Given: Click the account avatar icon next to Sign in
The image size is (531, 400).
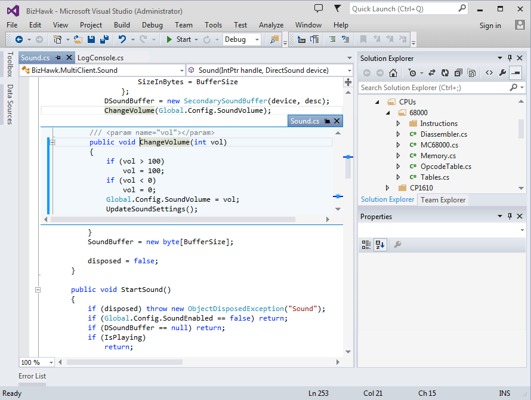Looking at the screenshot, I should [x=520, y=24].
